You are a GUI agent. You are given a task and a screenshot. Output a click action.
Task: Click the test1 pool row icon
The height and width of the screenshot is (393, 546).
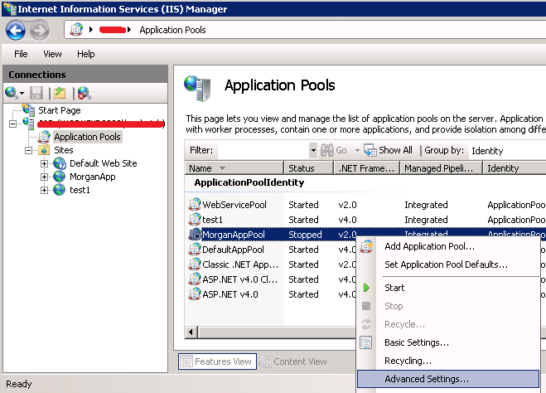pos(195,220)
